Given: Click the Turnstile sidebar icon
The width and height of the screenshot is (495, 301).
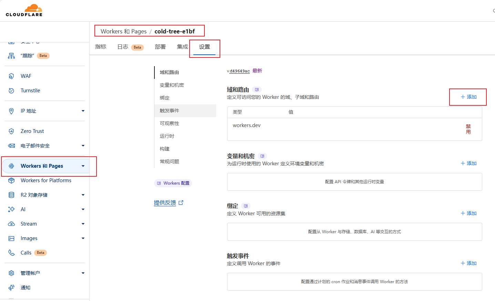Looking at the screenshot, I should pyautogui.click(x=11, y=91).
